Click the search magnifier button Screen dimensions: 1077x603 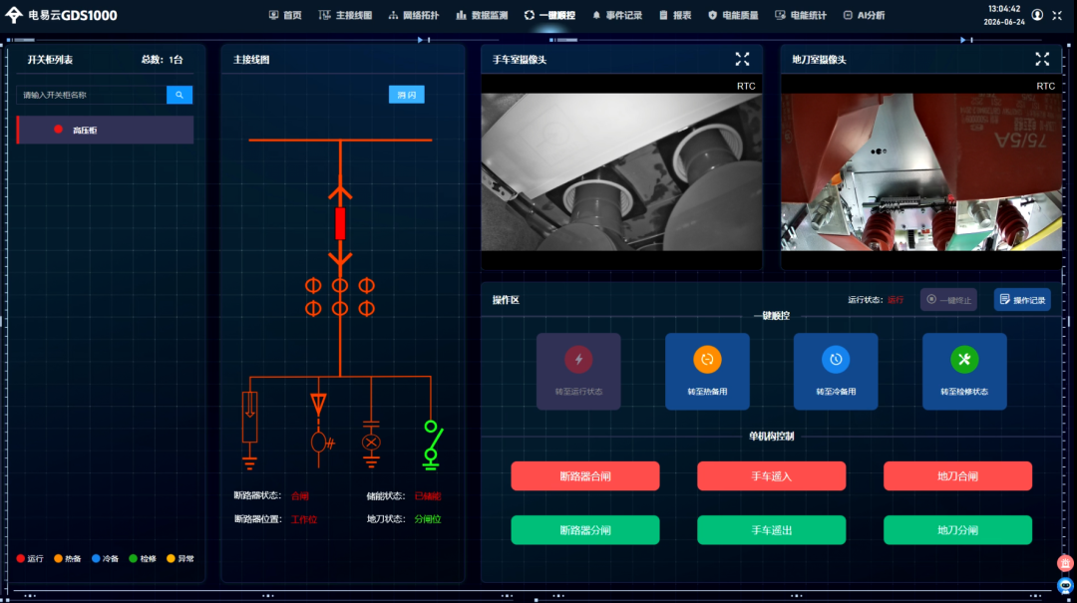179,95
